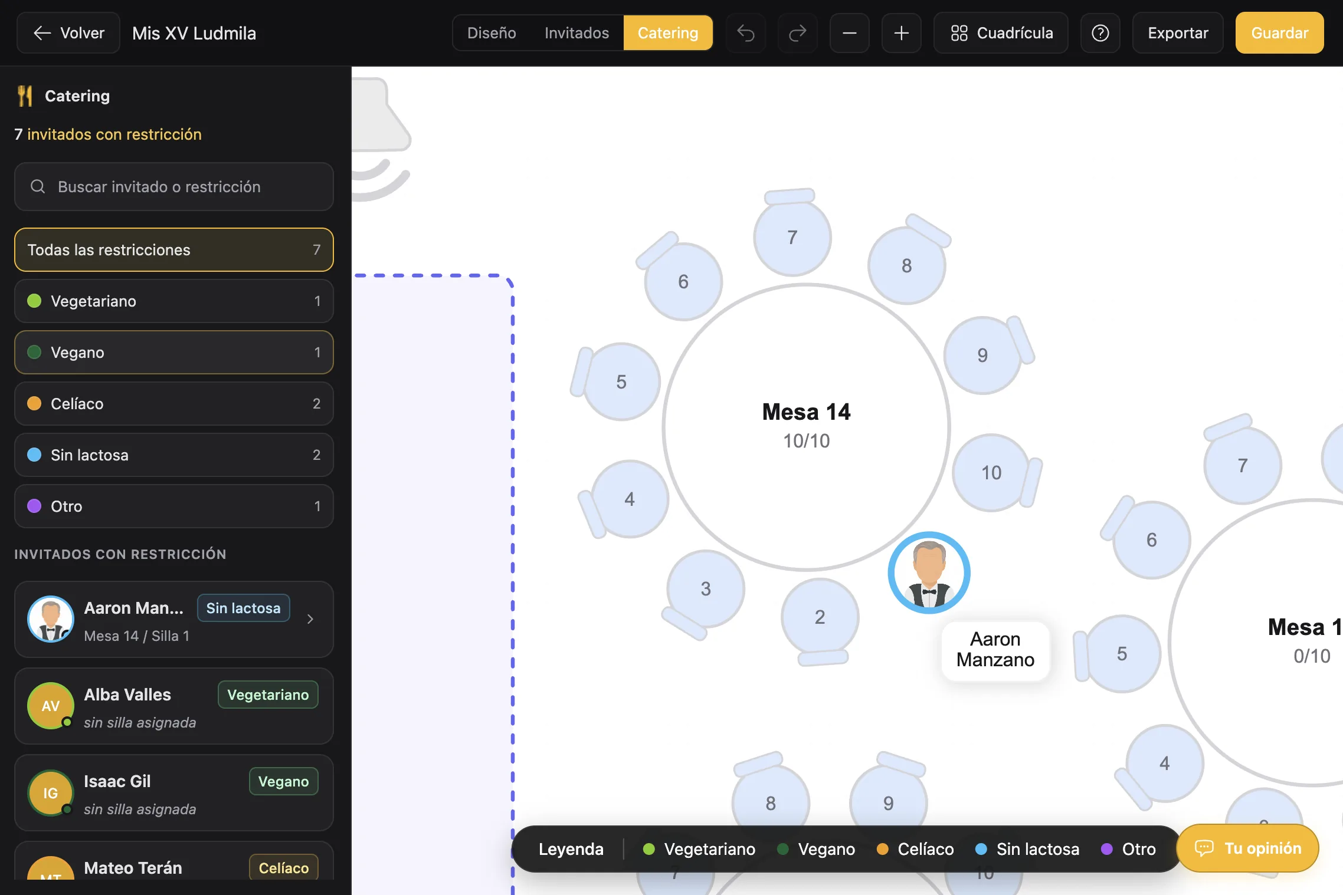Viewport: 1343px width, 895px height.
Task: Open the Tu opinión feedback button
Action: pos(1247,848)
